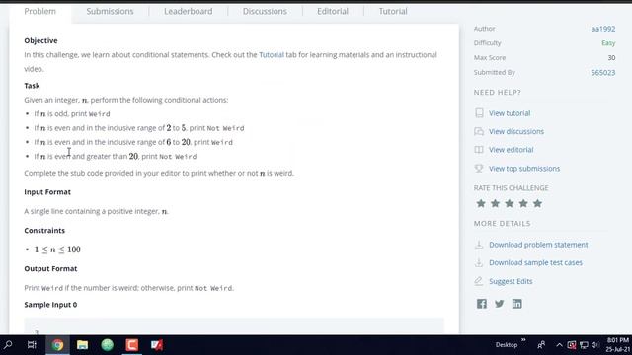
Task: Open network status in system tray
Action: [x=584, y=345]
